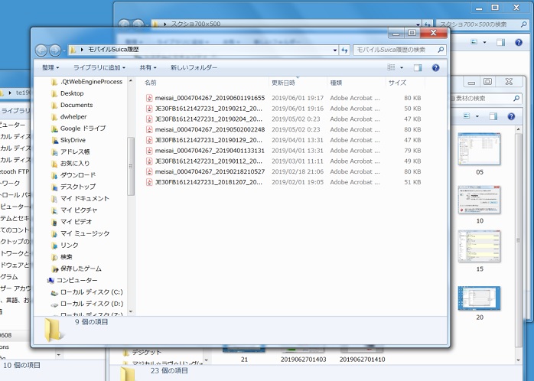The height and width of the screenshot is (381, 534).
Task: Click the change view icon in Suica window
Action: [x=391, y=67]
